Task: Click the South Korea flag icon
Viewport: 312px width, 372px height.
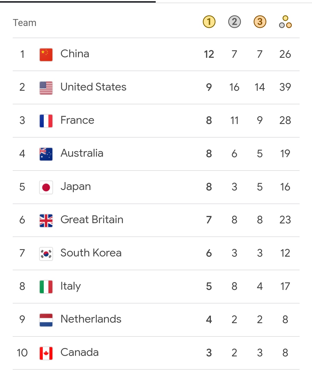Action: pos(46,254)
